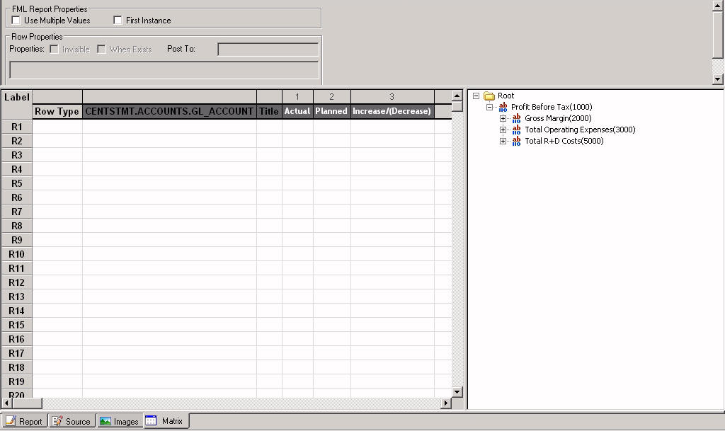
Task: Click the matrix vertical scrollbar up arrow
Action: 457,96
